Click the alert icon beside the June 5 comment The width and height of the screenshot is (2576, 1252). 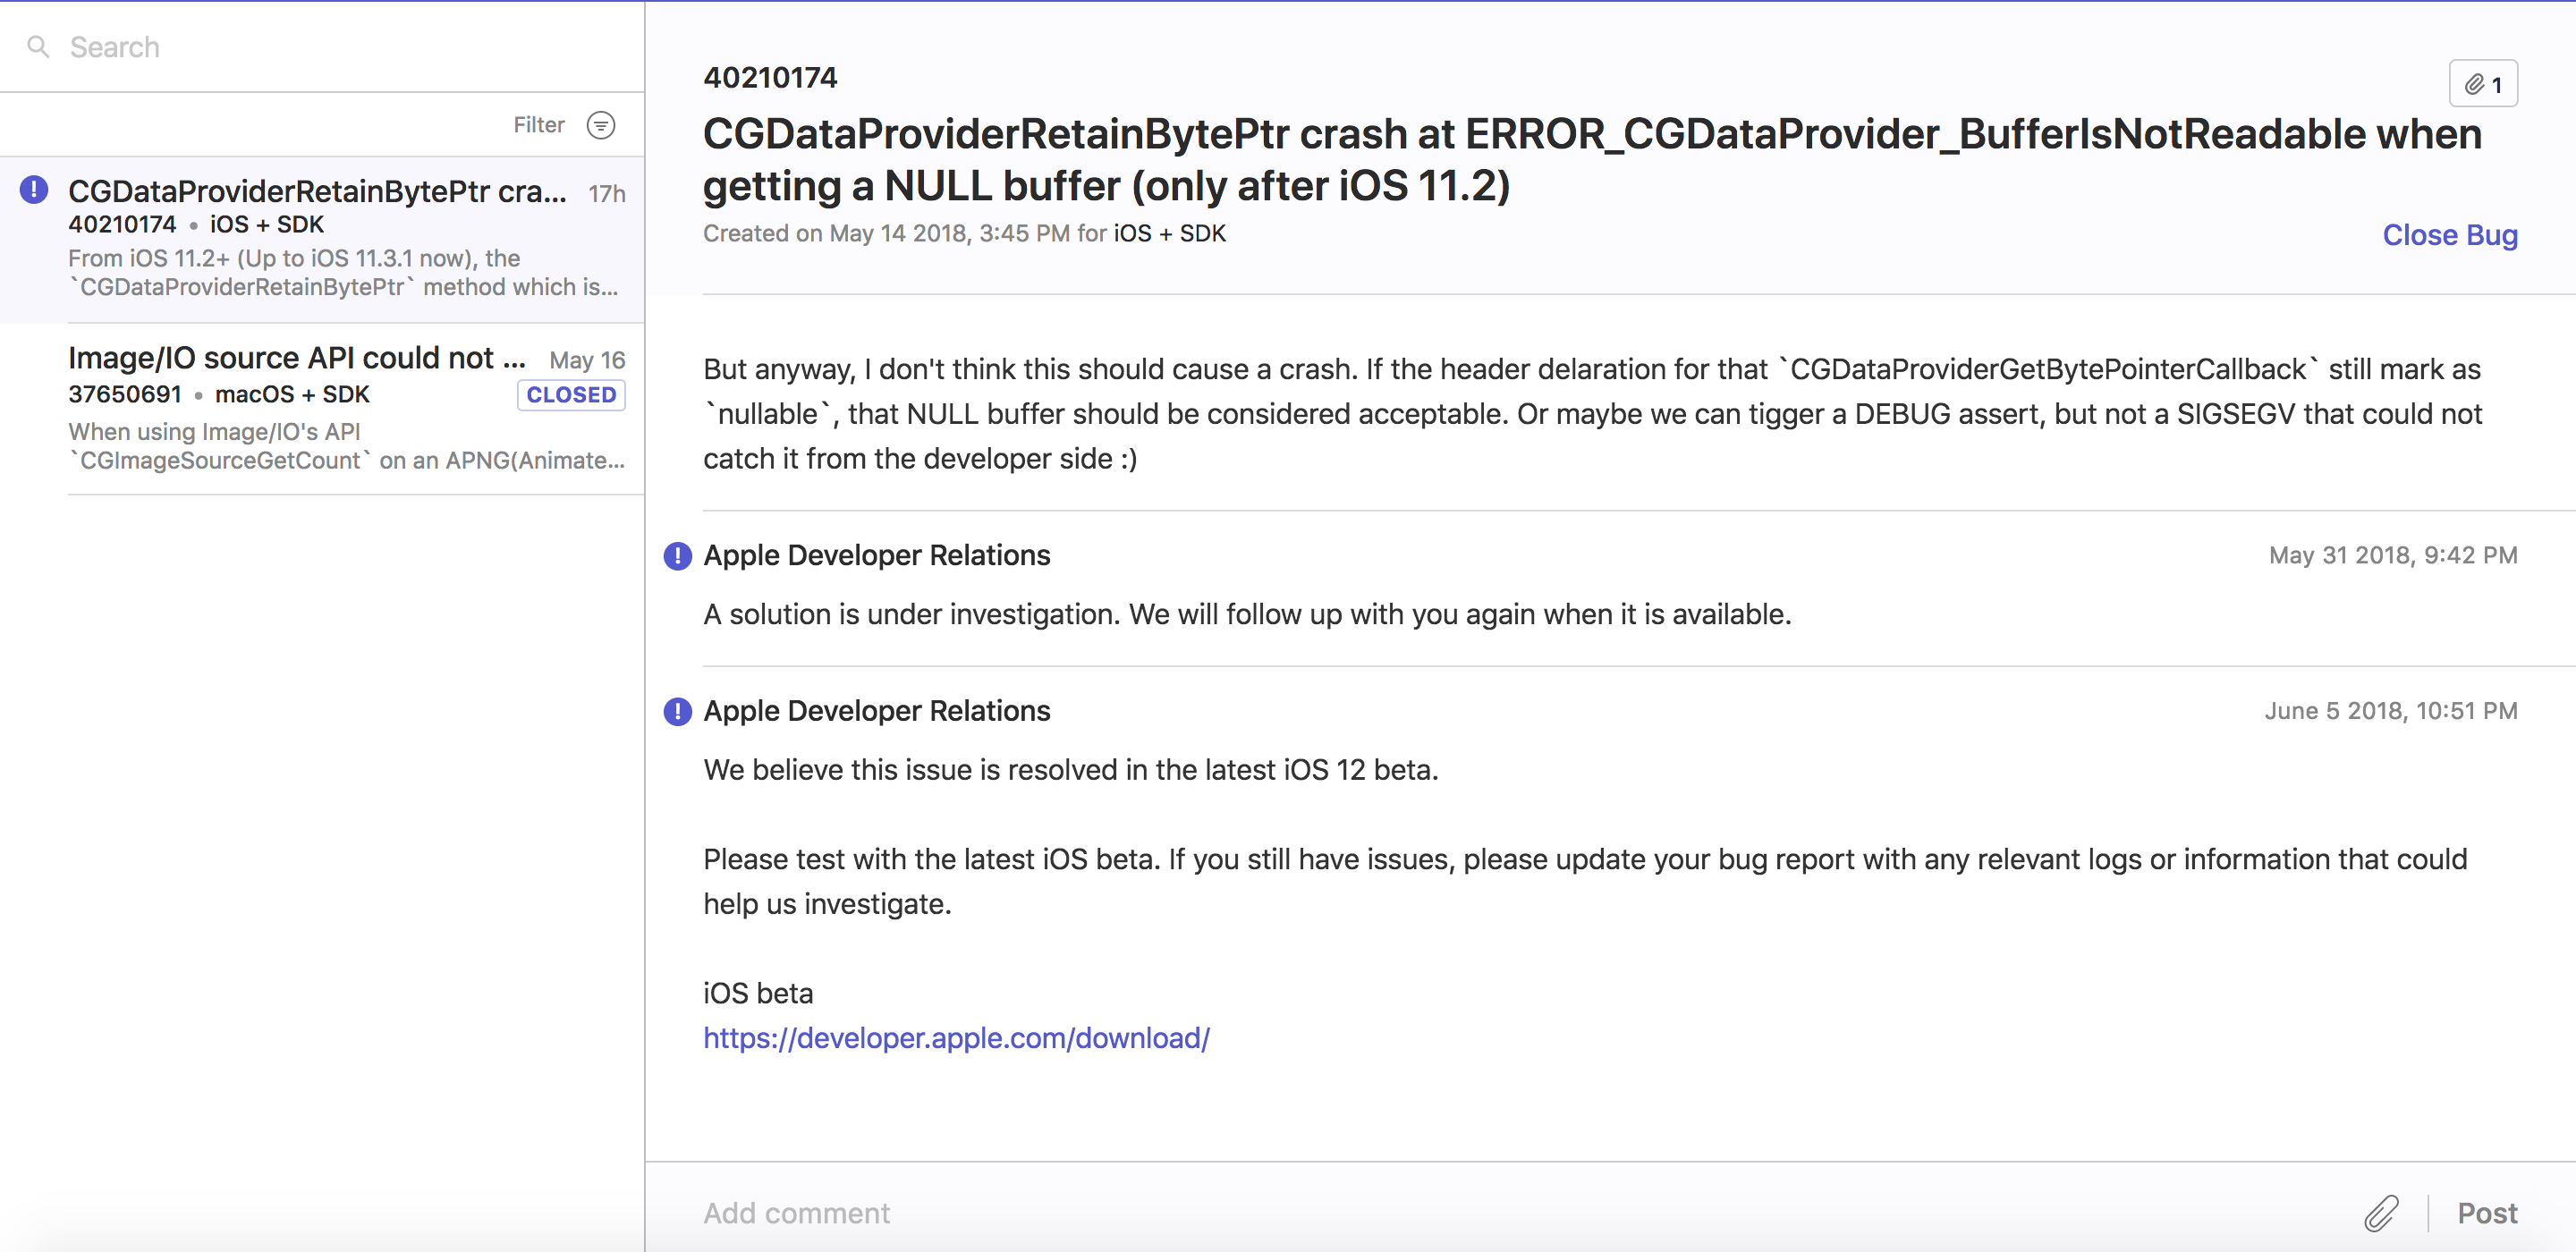point(678,711)
